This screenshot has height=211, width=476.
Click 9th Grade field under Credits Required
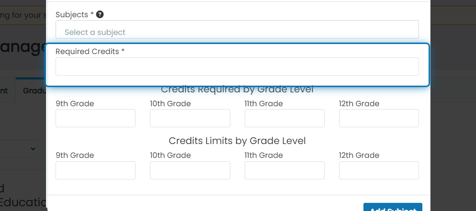[95, 118]
